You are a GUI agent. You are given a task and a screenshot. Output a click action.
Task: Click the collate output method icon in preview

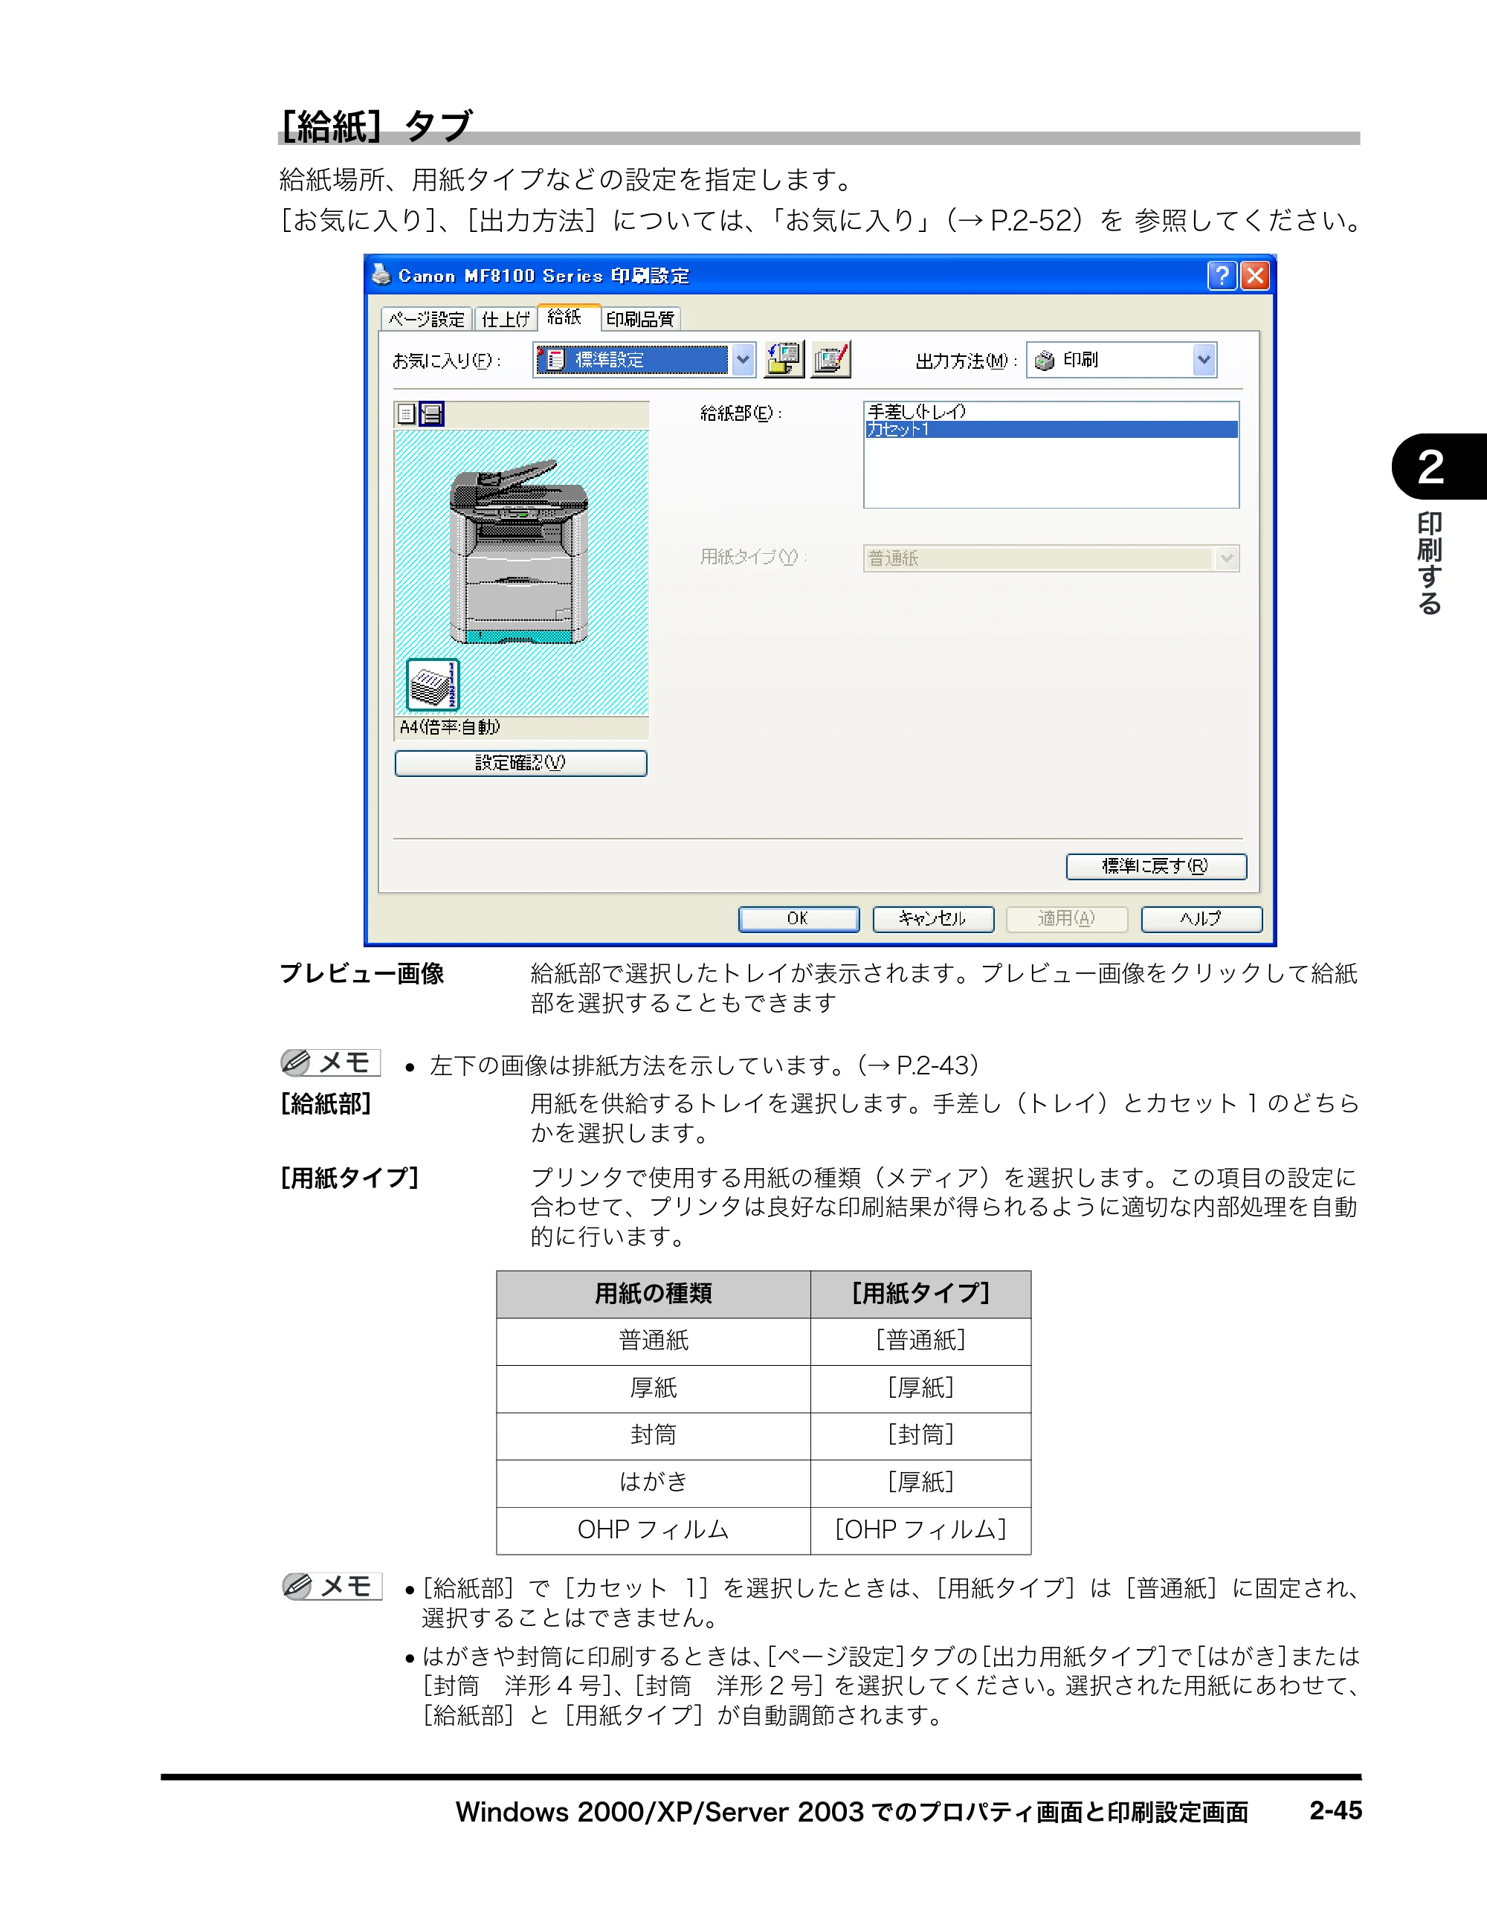[433, 684]
